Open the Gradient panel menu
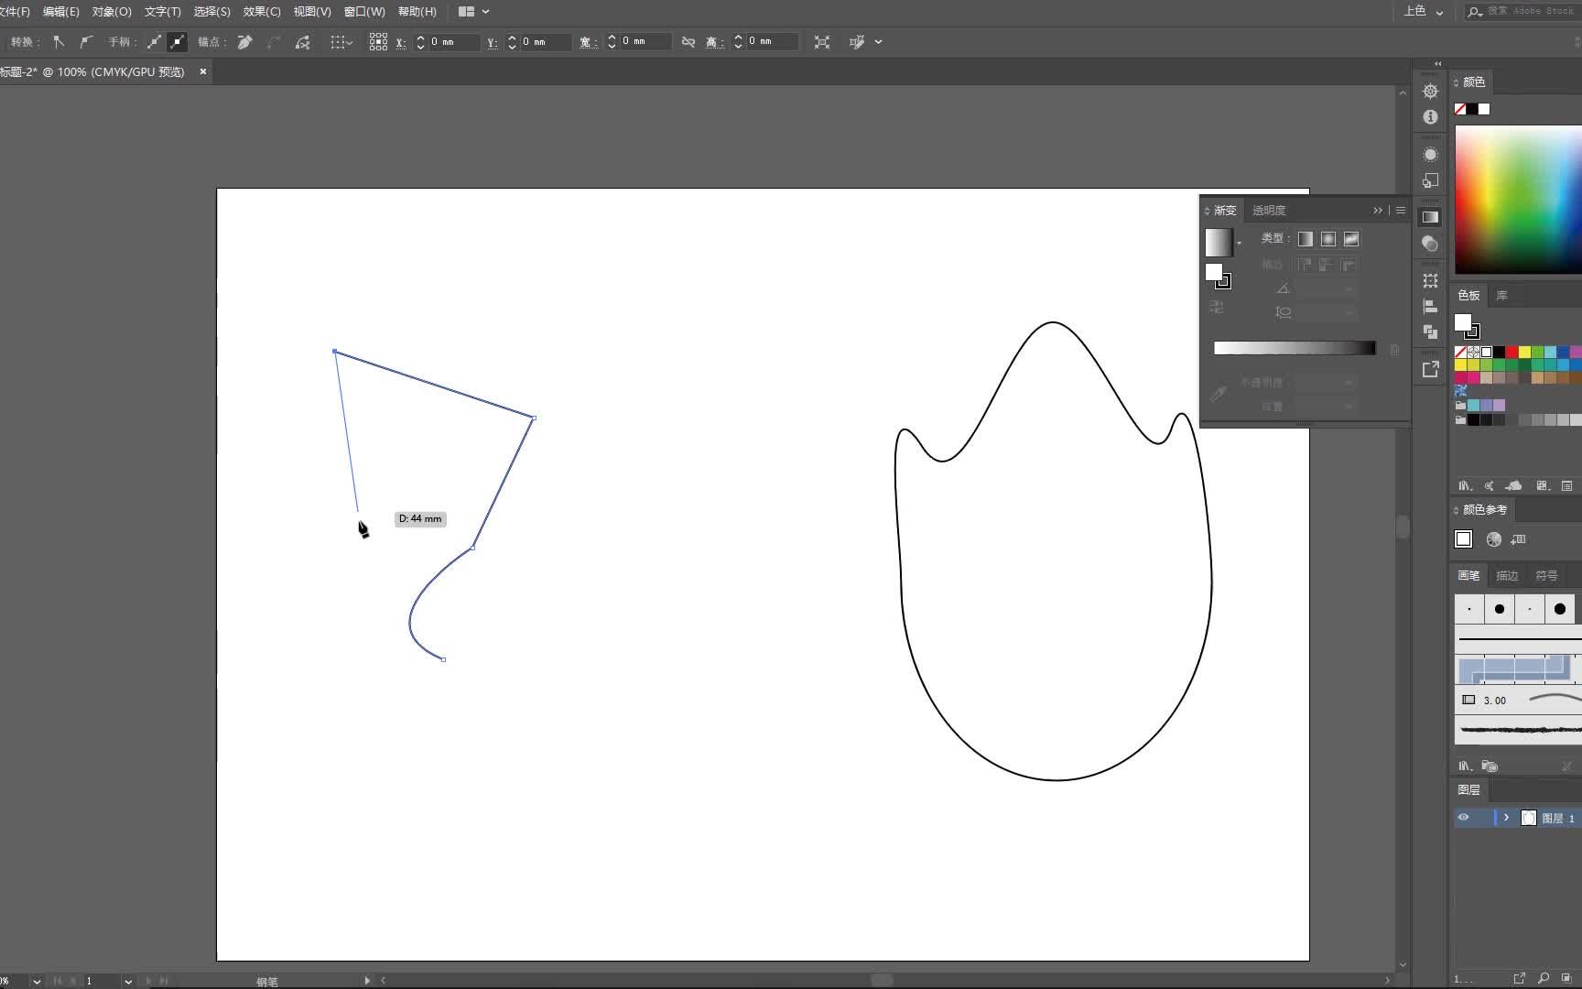 tap(1400, 211)
